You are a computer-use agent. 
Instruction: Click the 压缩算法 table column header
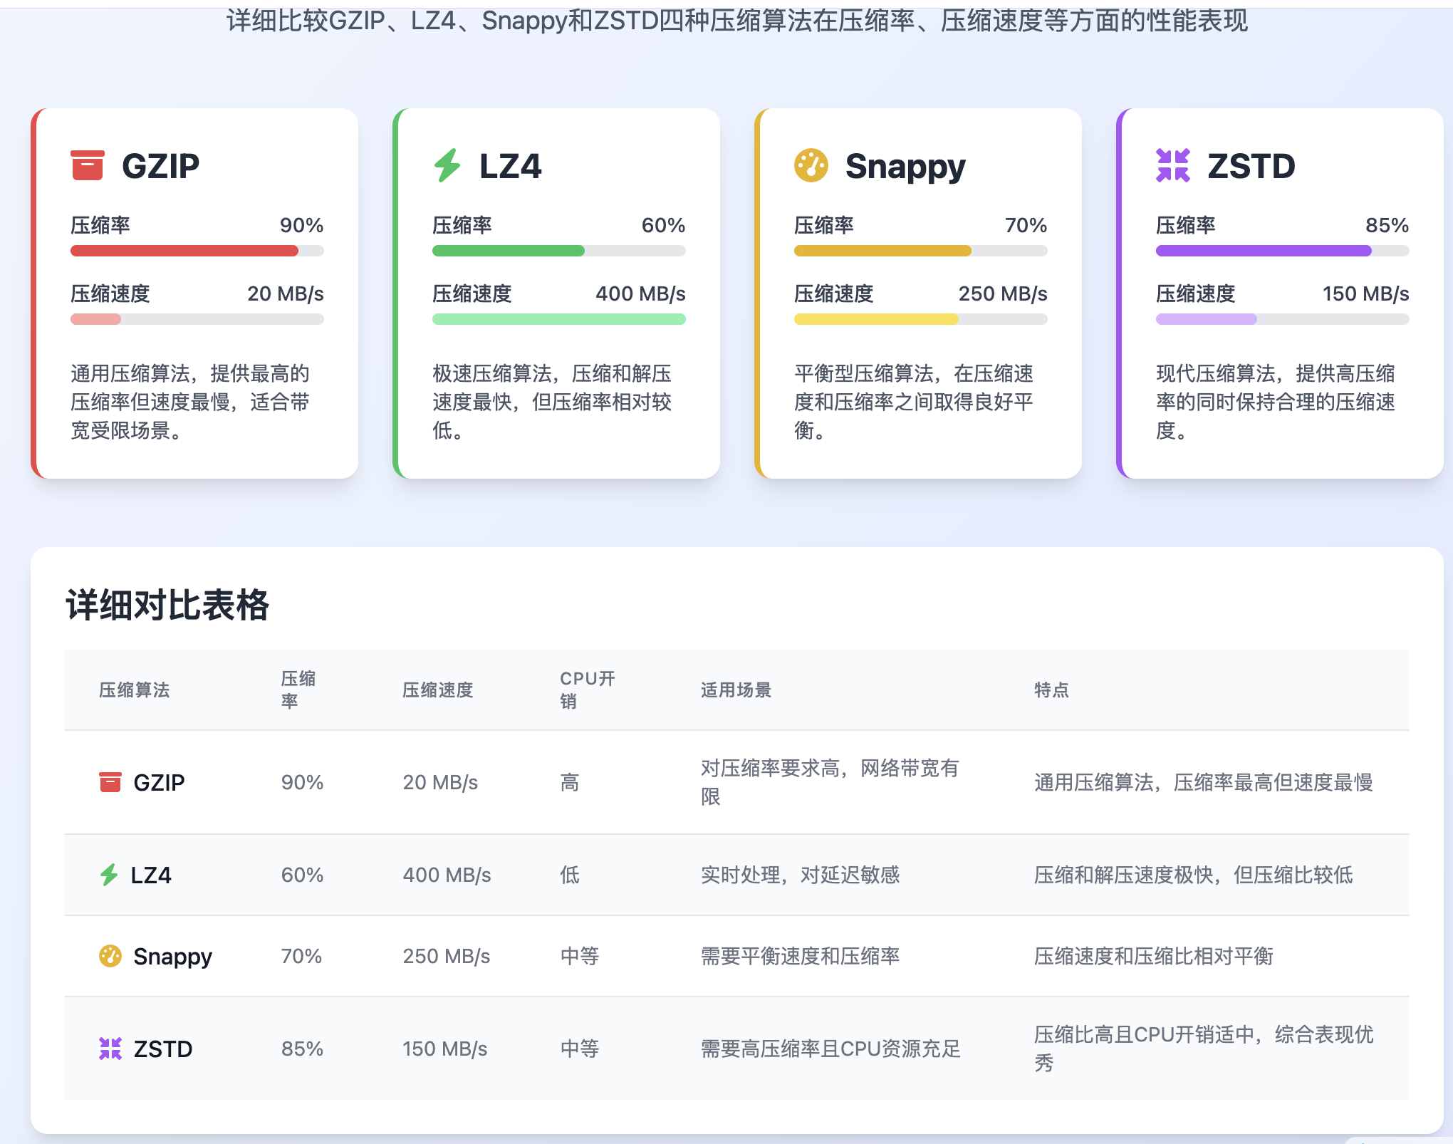(135, 690)
